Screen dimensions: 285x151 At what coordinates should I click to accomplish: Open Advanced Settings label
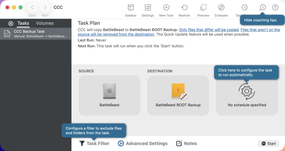[x=147, y=143]
